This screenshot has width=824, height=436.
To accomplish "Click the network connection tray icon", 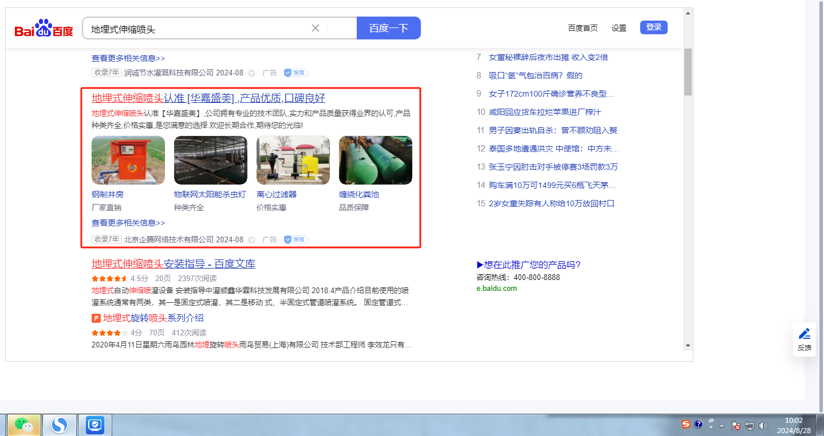I will coord(749,426).
